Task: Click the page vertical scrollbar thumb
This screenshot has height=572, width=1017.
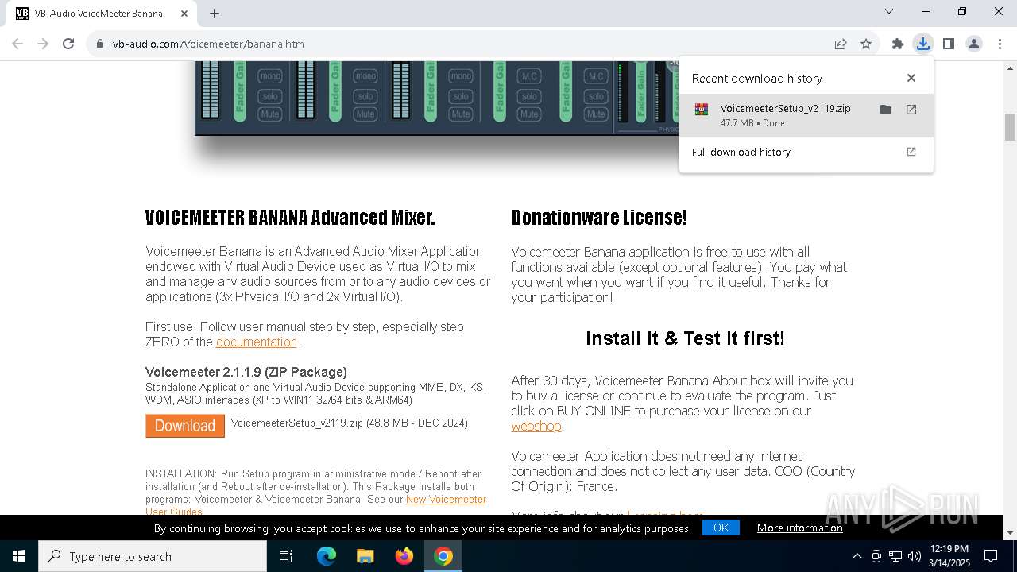Action: [1010, 127]
